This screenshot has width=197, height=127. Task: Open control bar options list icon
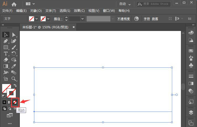(190, 19)
